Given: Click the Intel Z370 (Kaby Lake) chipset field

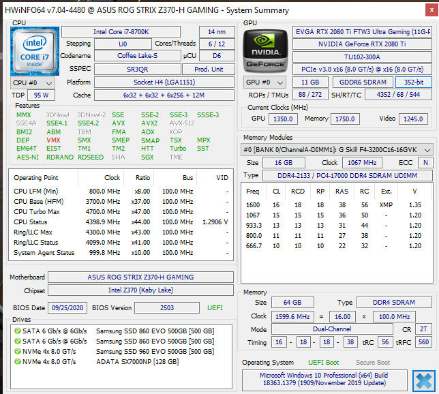Looking at the screenshot, I should pos(140,290).
